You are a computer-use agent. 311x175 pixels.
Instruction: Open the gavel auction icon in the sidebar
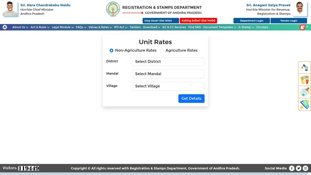click(305, 67)
